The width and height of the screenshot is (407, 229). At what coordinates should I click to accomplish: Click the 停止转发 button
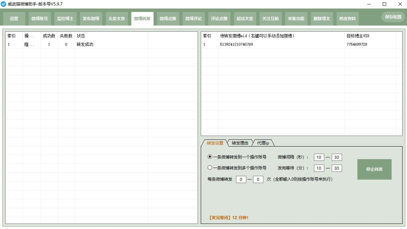coord(374,169)
